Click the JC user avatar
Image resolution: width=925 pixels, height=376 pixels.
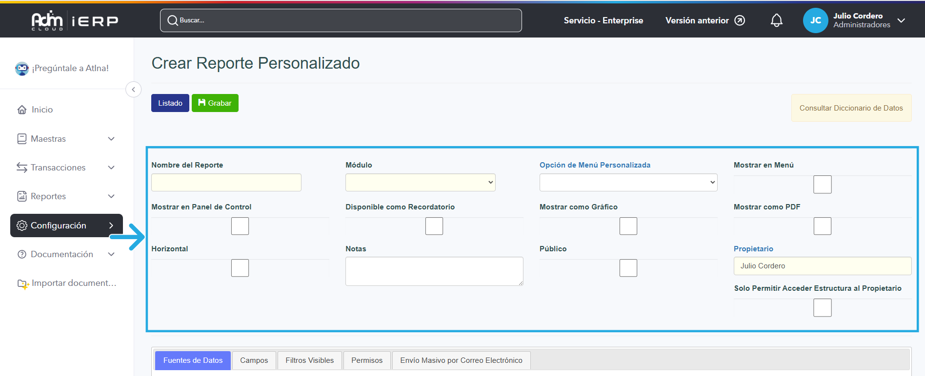tap(815, 20)
